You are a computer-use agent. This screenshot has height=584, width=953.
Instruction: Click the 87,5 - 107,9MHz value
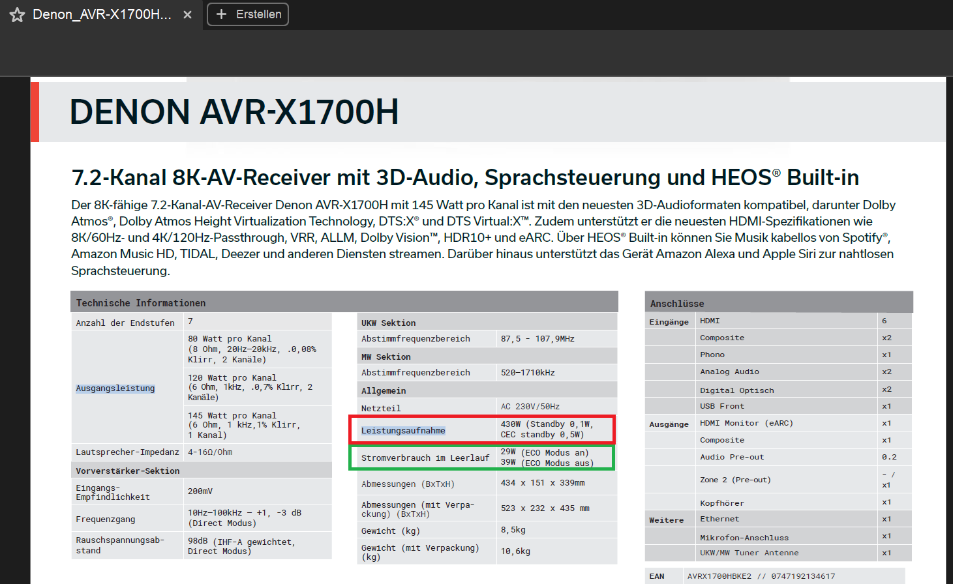tap(537, 339)
